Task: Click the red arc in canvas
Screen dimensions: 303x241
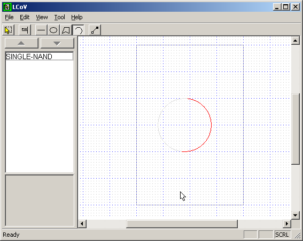Action: [211, 125]
